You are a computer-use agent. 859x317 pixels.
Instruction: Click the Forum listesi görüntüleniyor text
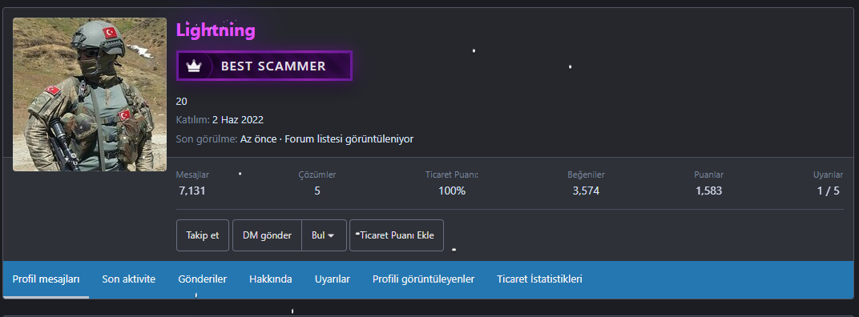click(x=349, y=139)
